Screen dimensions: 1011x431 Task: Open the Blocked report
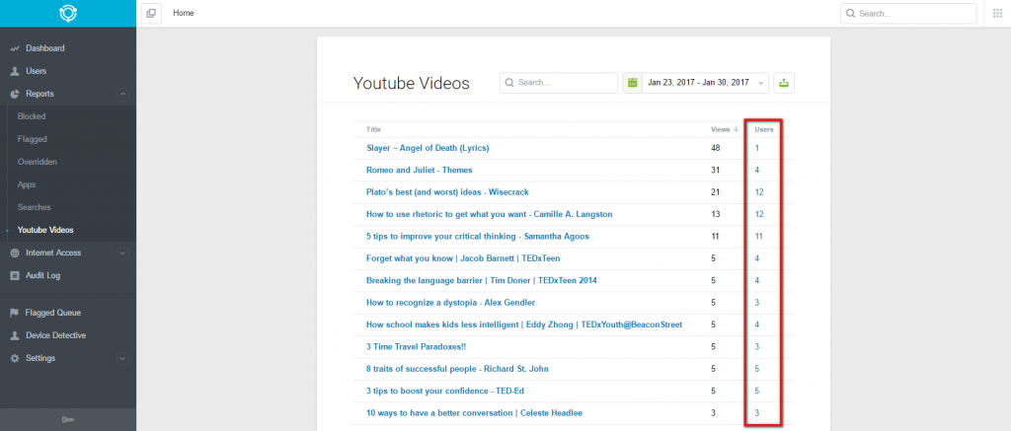(32, 116)
